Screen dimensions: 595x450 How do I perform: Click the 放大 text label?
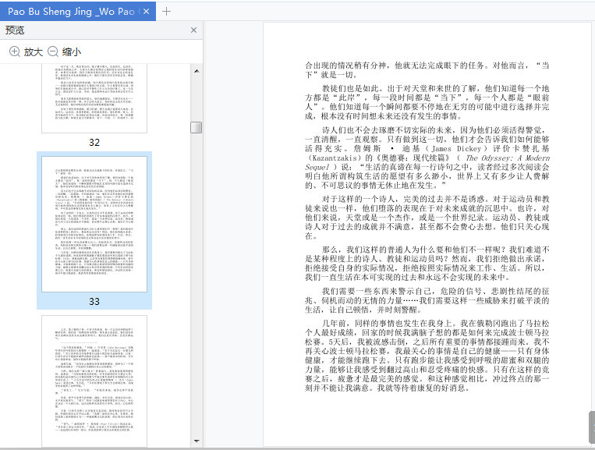(33, 52)
